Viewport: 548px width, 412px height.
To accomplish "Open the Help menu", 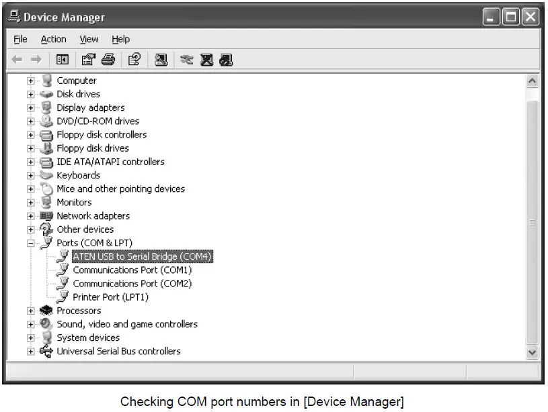I will [121, 39].
